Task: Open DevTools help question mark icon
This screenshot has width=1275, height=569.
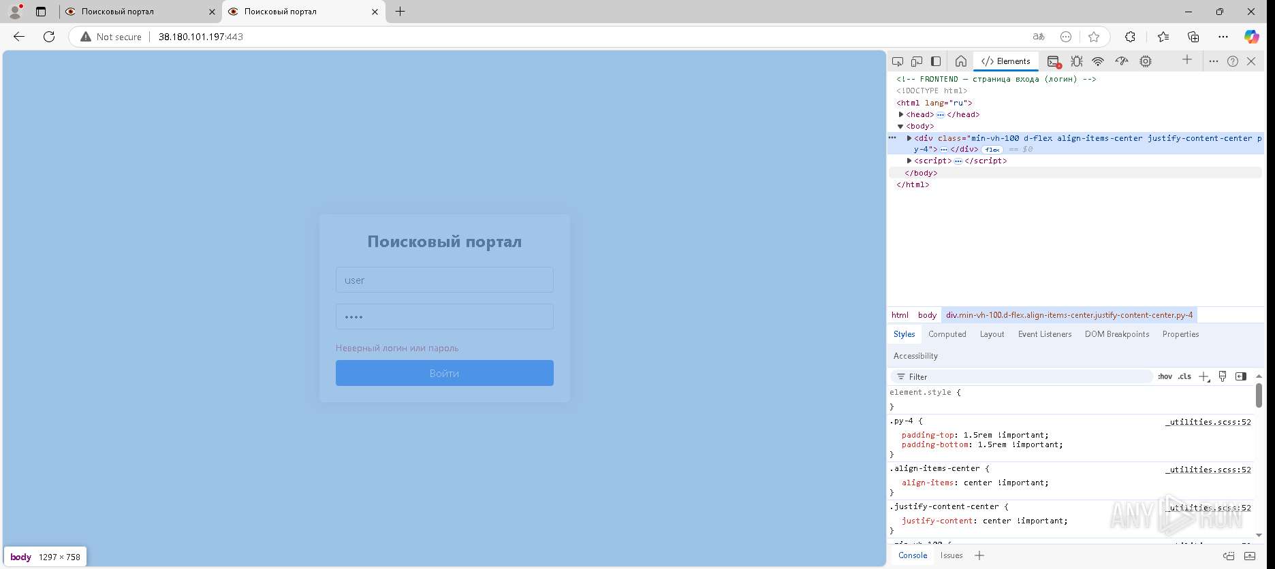Action: point(1233,61)
